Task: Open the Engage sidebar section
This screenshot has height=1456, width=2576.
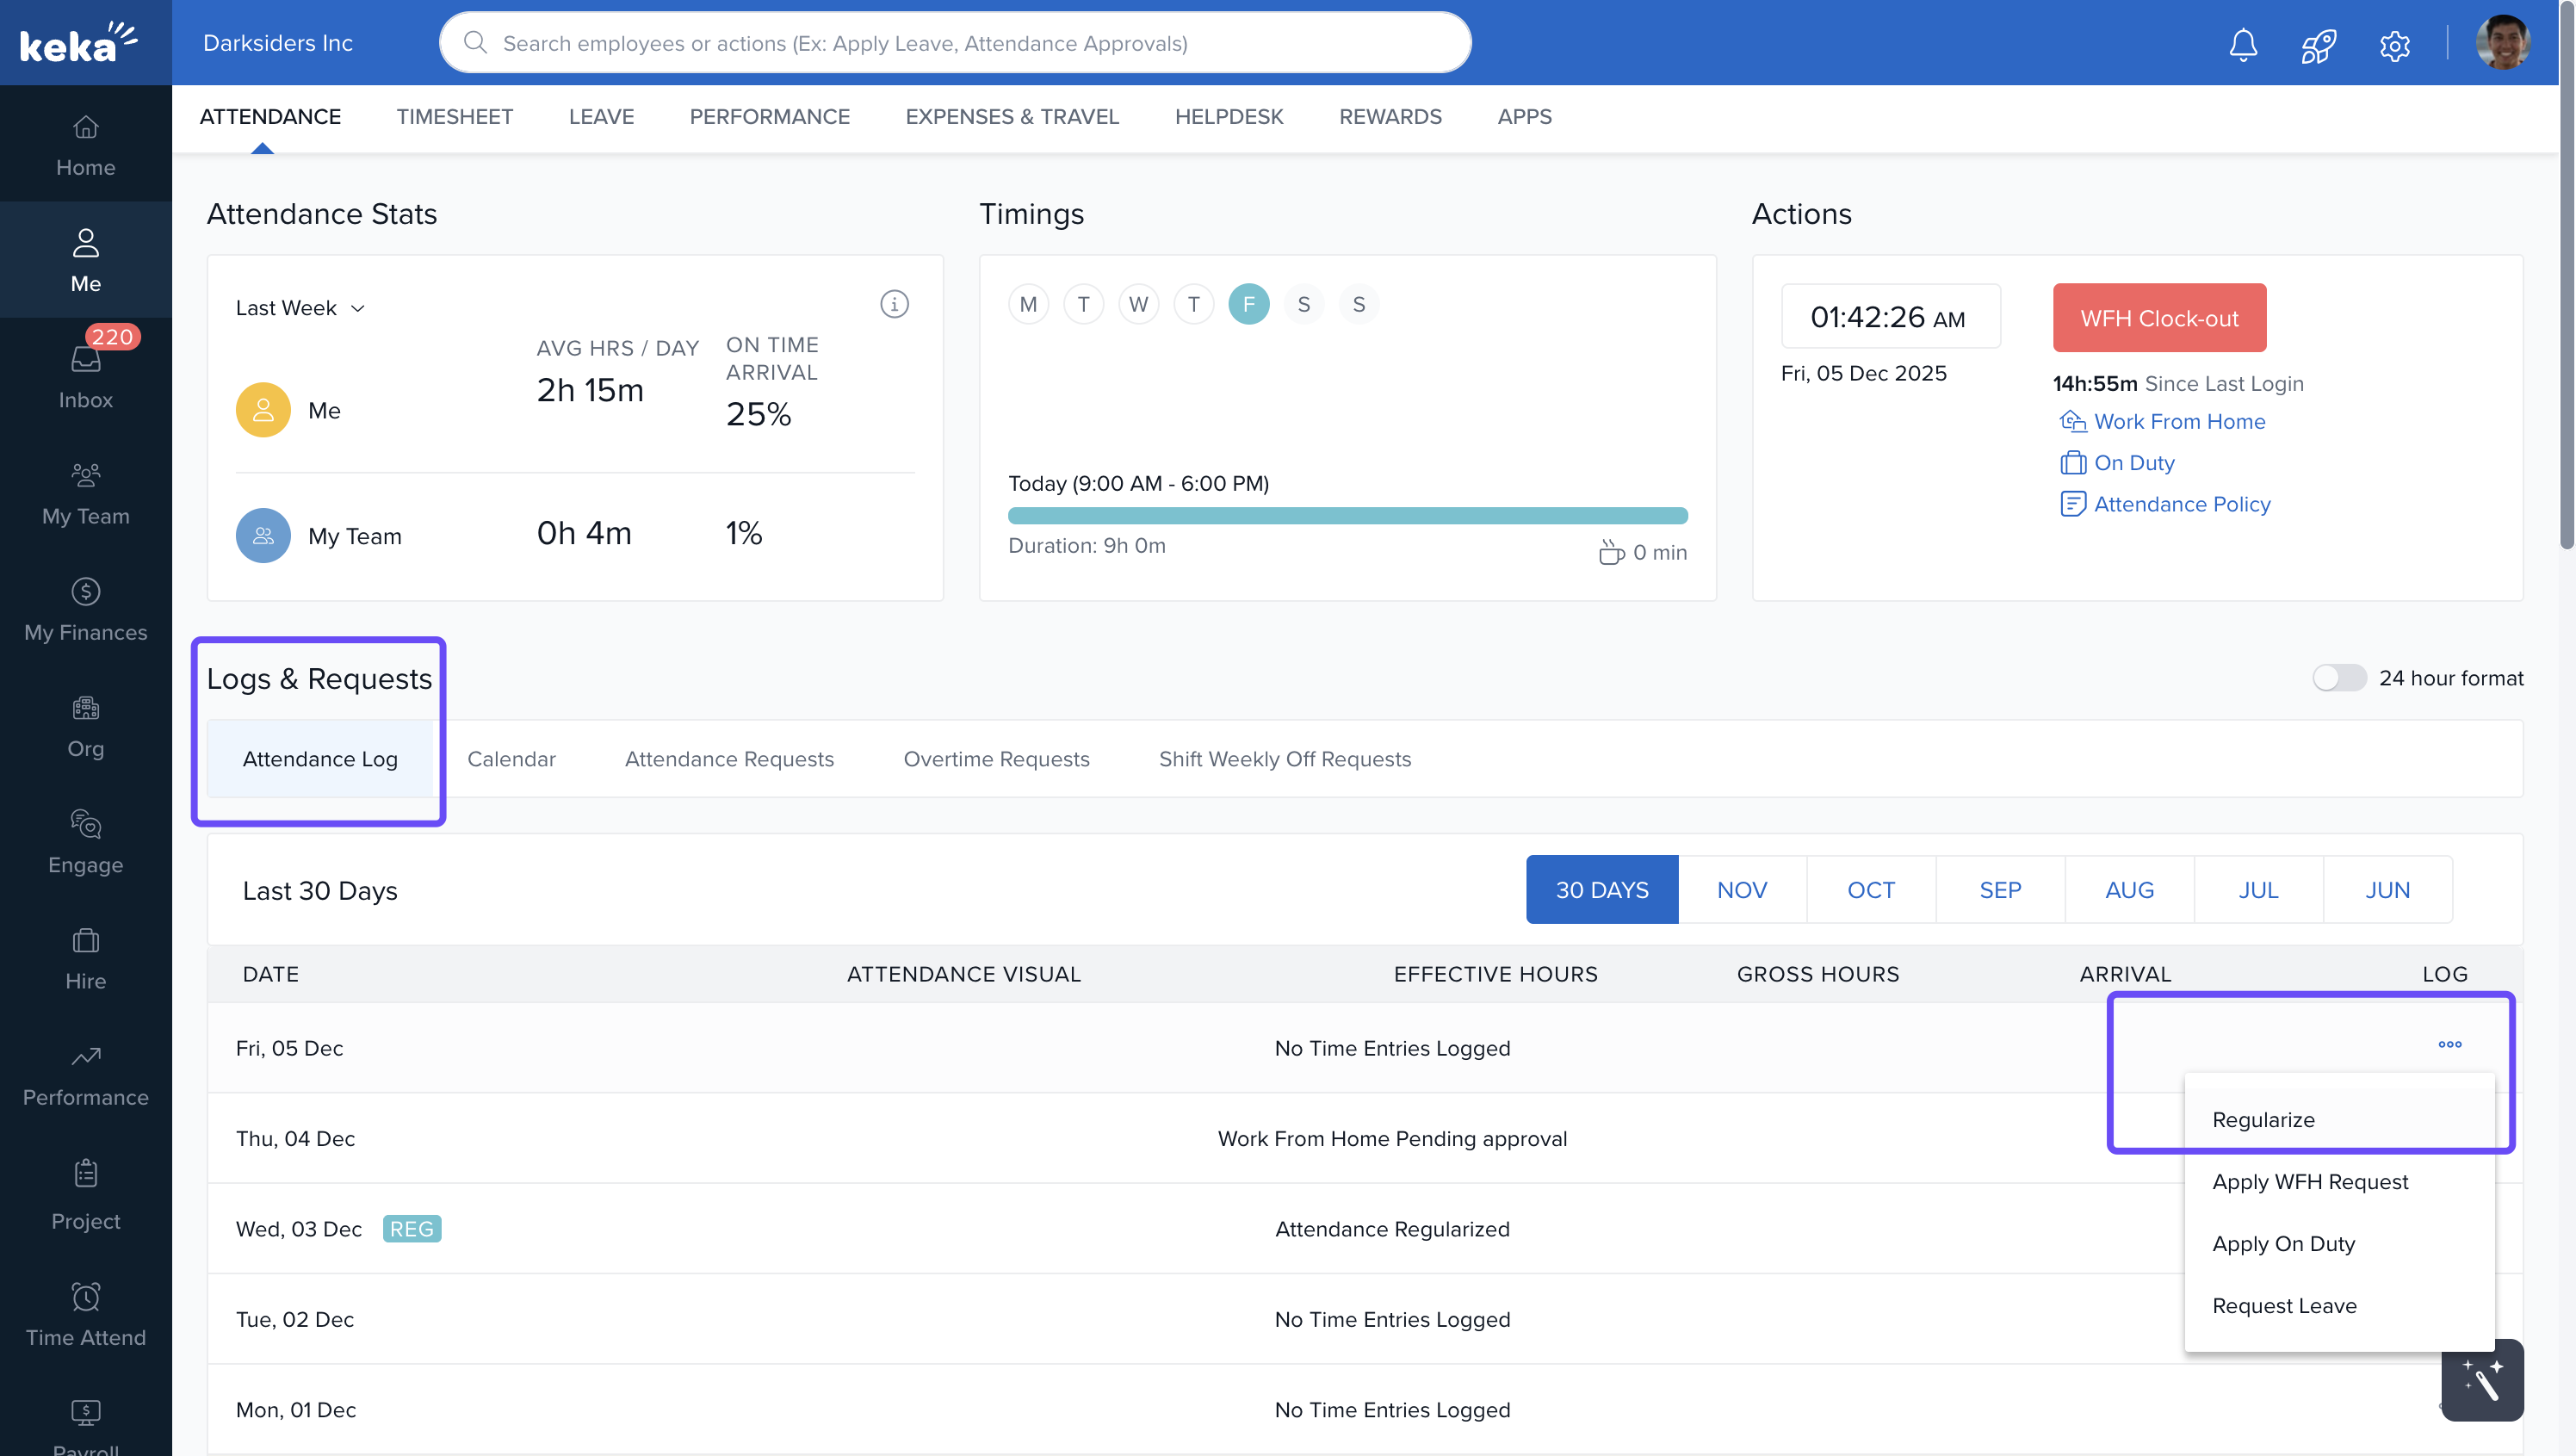Action: coord(86,841)
